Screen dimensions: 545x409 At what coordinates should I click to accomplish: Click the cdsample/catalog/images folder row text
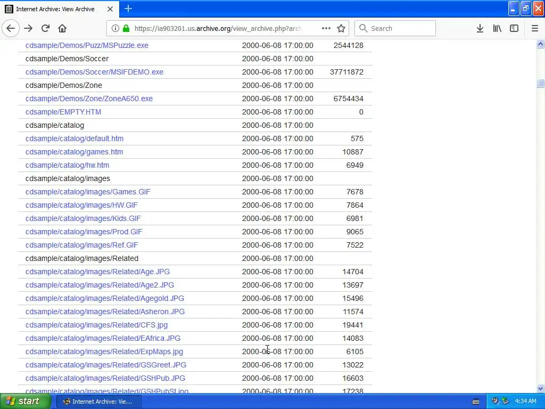(x=68, y=178)
